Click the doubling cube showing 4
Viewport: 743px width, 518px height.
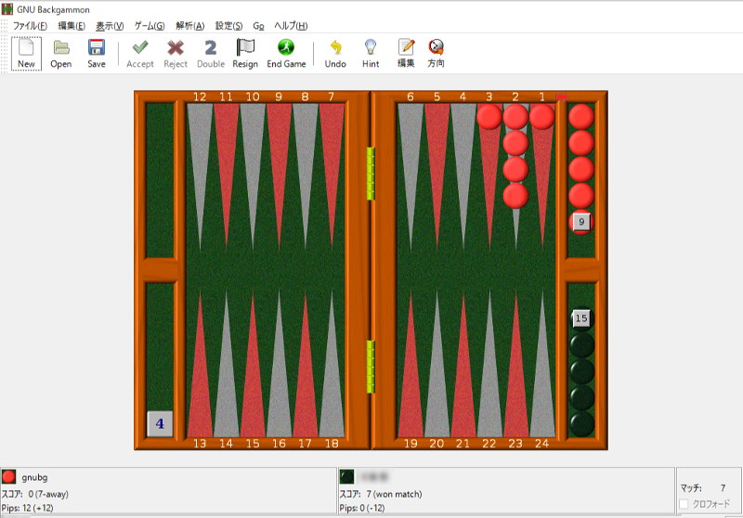[160, 424]
